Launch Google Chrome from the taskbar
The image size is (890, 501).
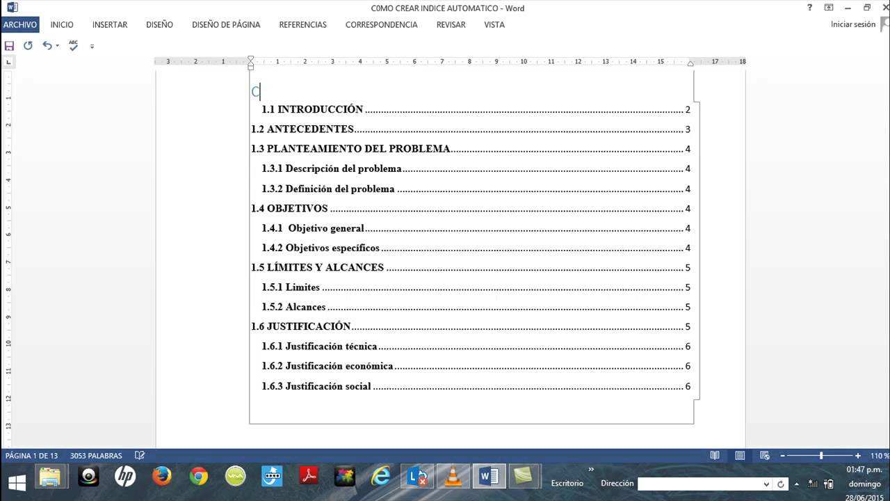tap(199, 477)
